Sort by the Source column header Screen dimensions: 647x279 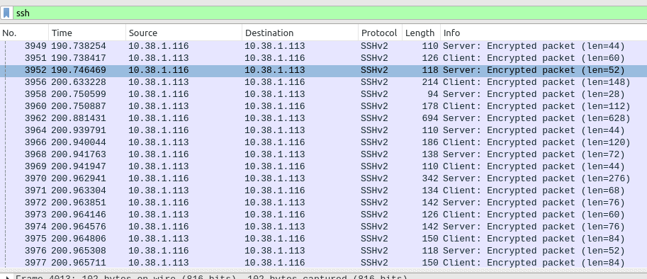point(184,33)
